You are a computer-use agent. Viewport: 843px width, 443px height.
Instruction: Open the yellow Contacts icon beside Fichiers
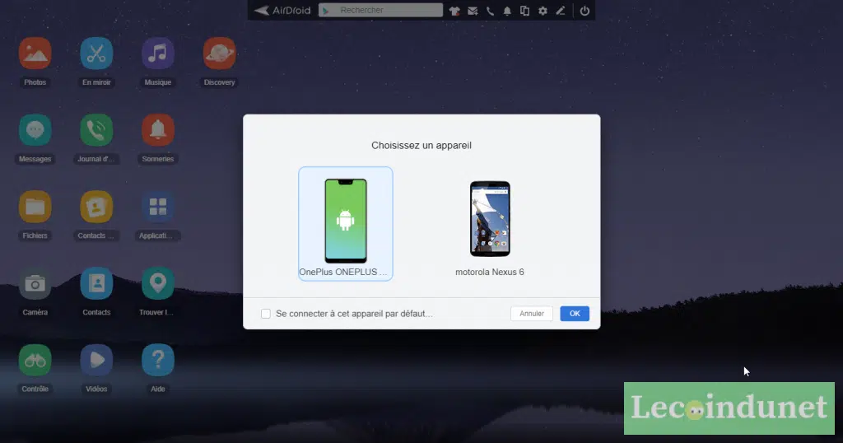[x=96, y=207]
